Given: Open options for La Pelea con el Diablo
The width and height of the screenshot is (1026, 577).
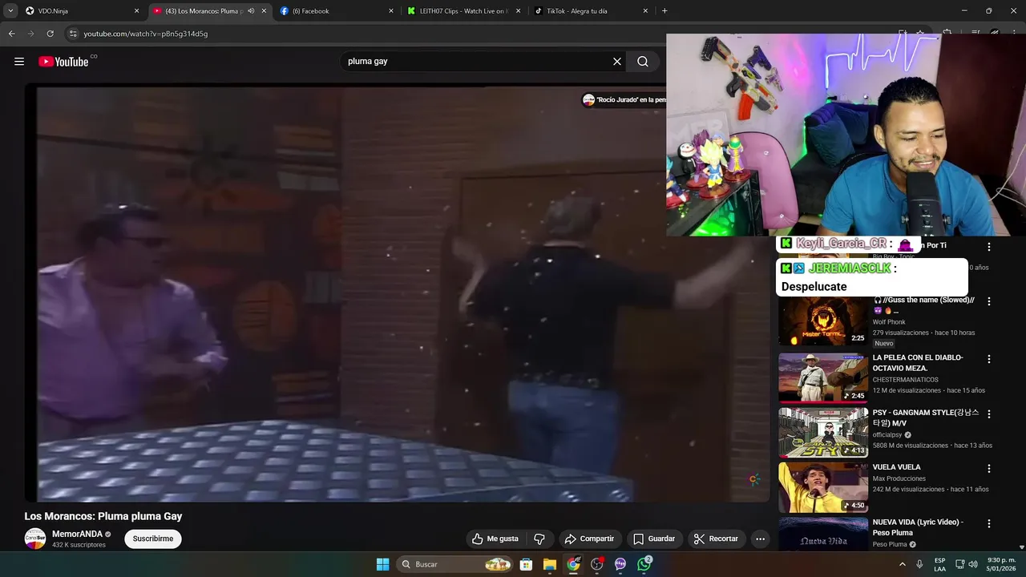Looking at the screenshot, I should (989, 359).
